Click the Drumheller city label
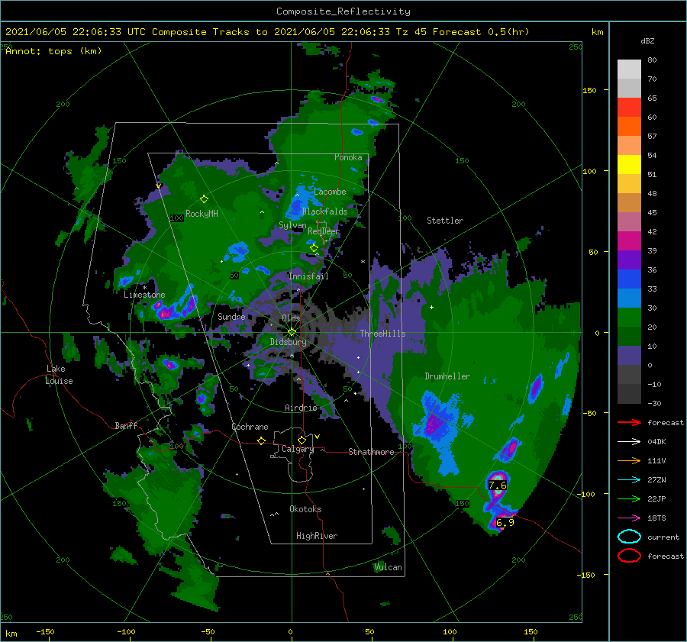The height and width of the screenshot is (642, 687). [447, 376]
